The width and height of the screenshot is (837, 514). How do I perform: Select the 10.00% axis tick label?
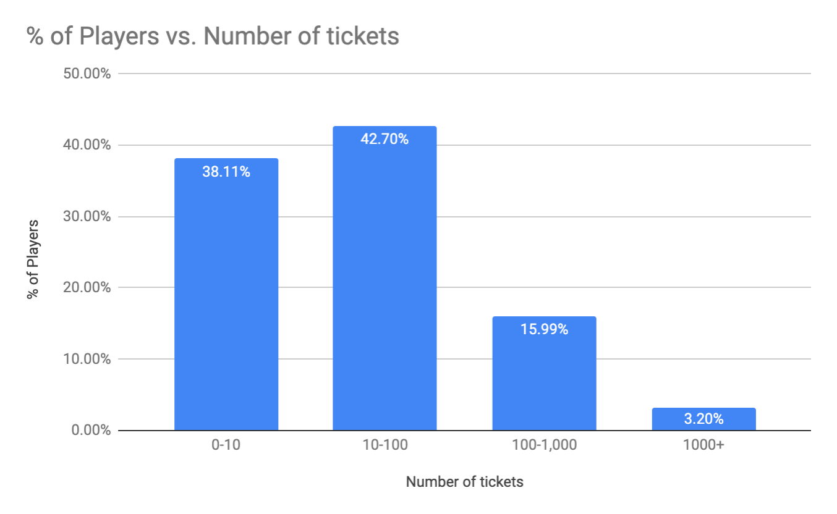click(x=86, y=359)
